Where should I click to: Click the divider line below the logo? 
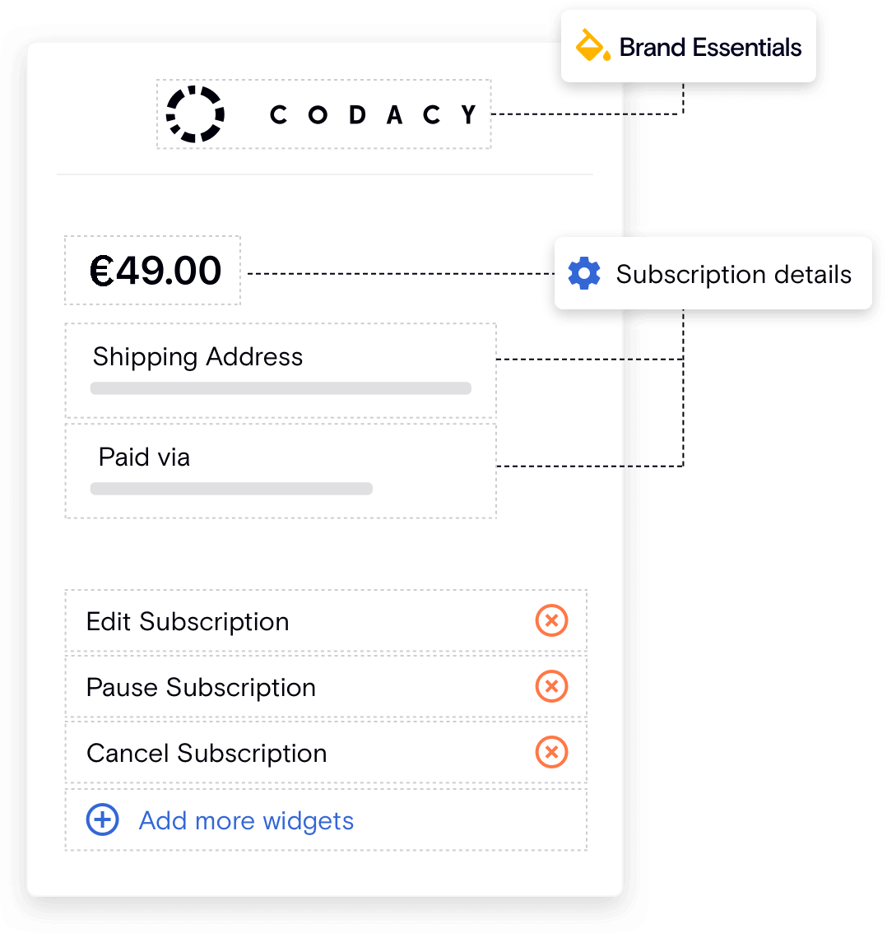[325, 174]
